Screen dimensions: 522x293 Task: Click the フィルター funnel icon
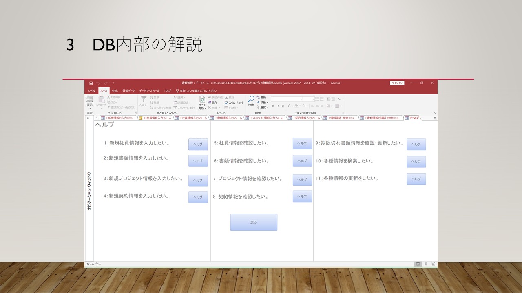pyautogui.click(x=144, y=99)
